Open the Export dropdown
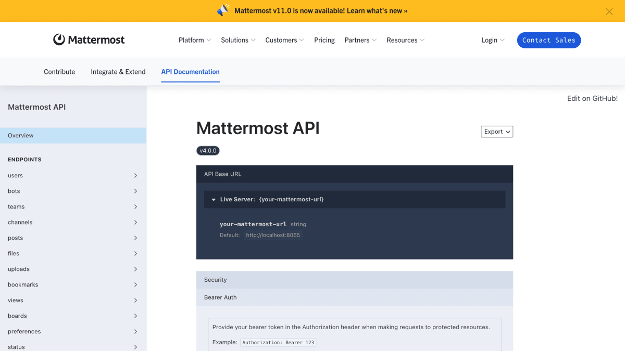625x351 pixels. coord(497,132)
